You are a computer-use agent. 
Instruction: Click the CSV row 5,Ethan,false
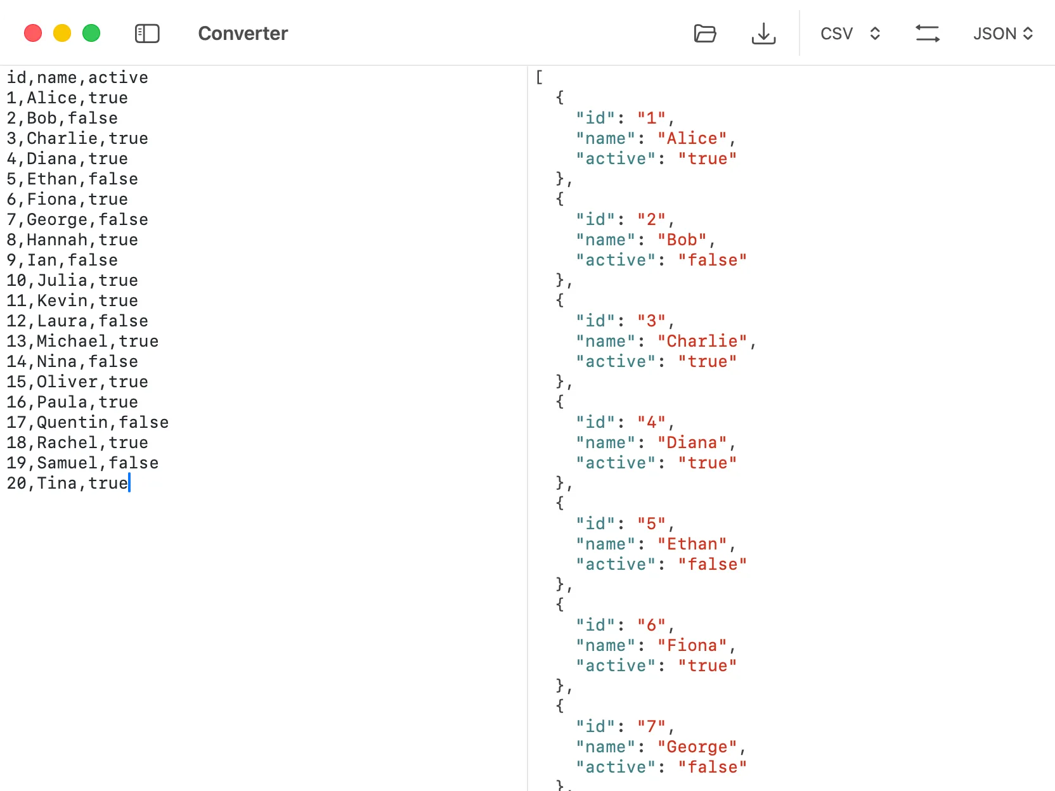(x=72, y=179)
